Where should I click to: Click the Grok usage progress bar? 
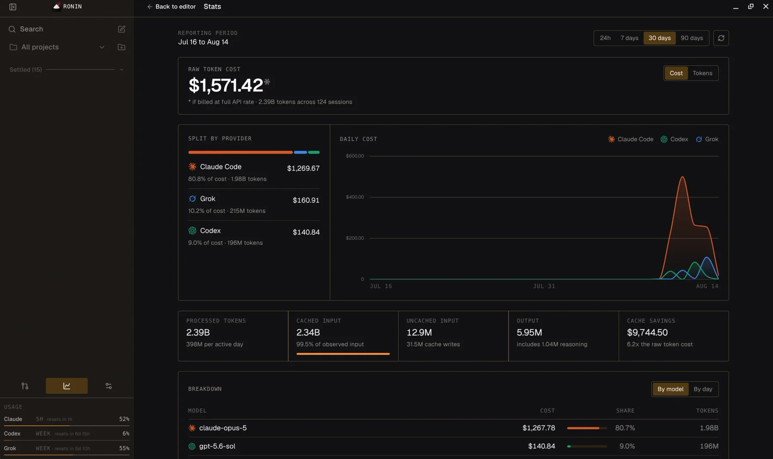click(x=67, y=455)
